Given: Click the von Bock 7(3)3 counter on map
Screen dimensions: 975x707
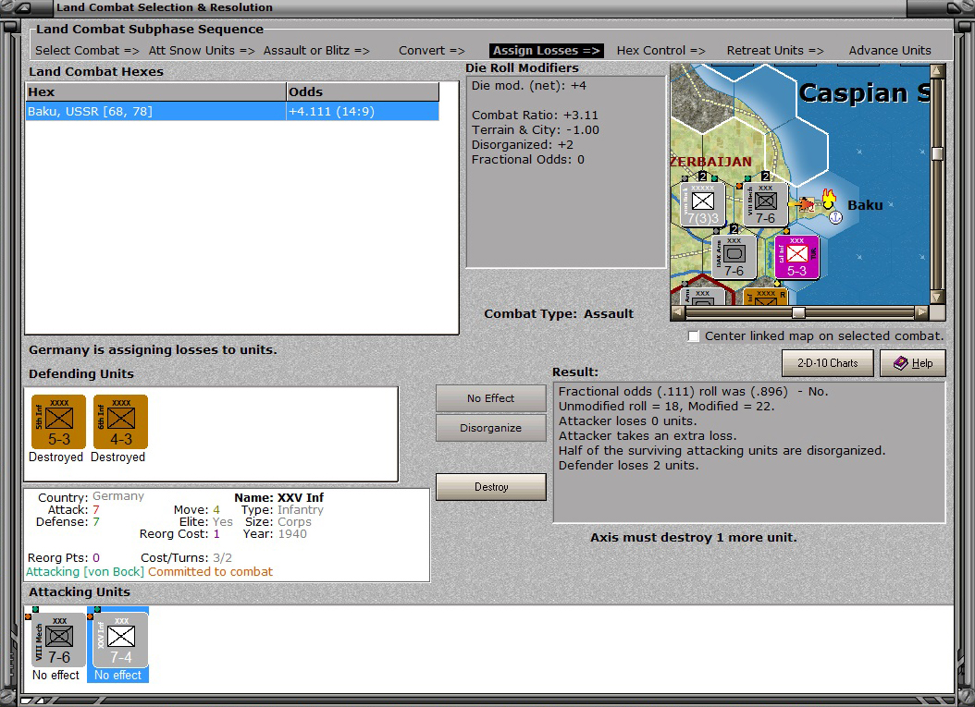Looking at the screenshot, I should (x=703, y=204).
